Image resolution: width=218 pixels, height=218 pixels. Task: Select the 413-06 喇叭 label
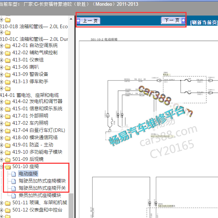26,67
